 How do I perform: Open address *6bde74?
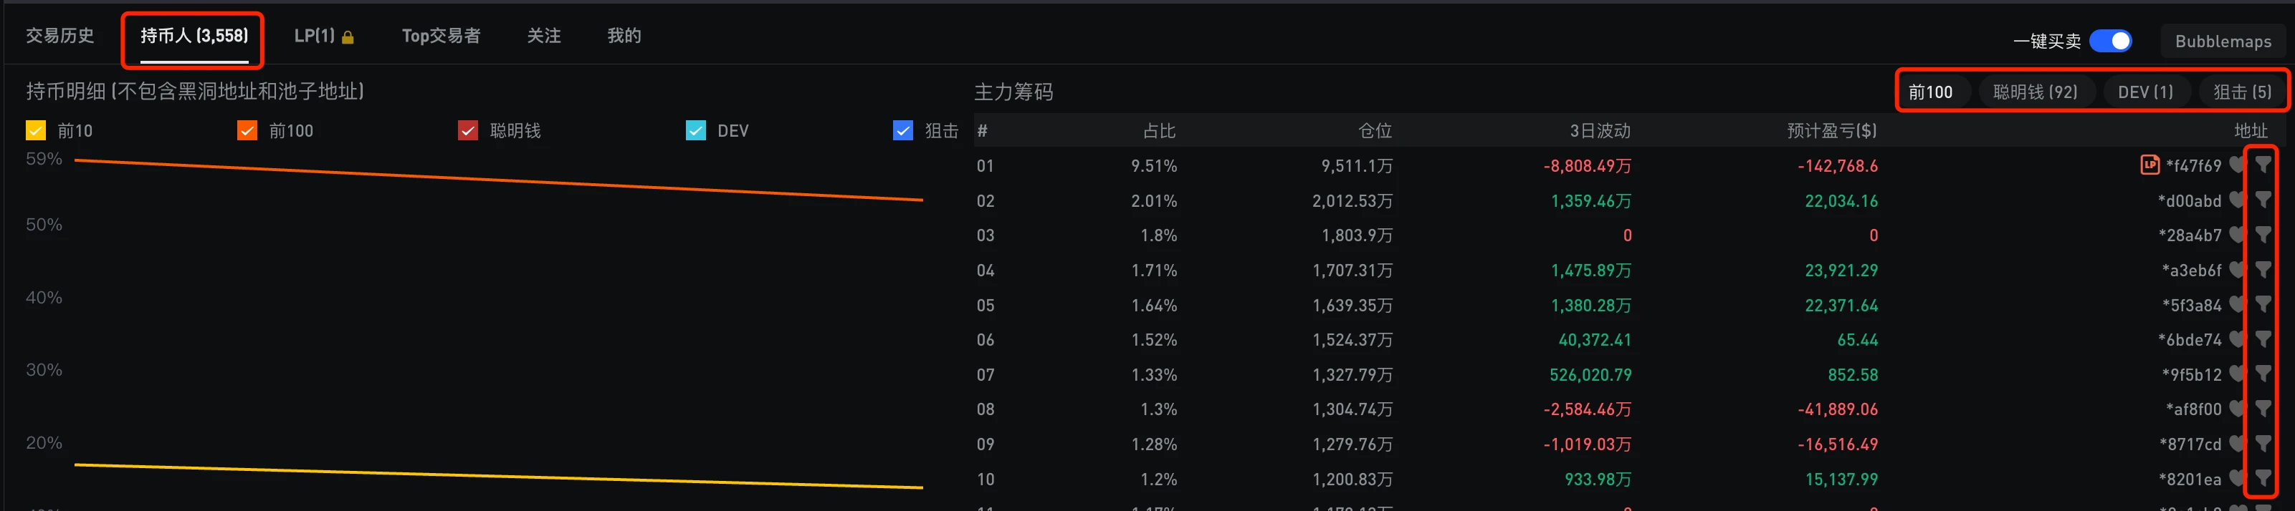2190,339
